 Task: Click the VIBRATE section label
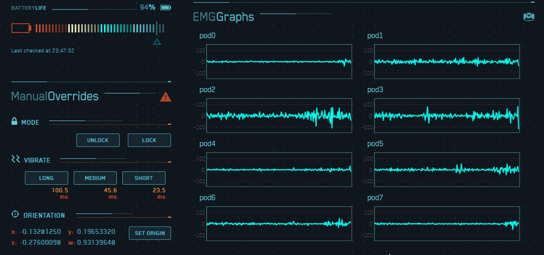(x=37, y=160)
